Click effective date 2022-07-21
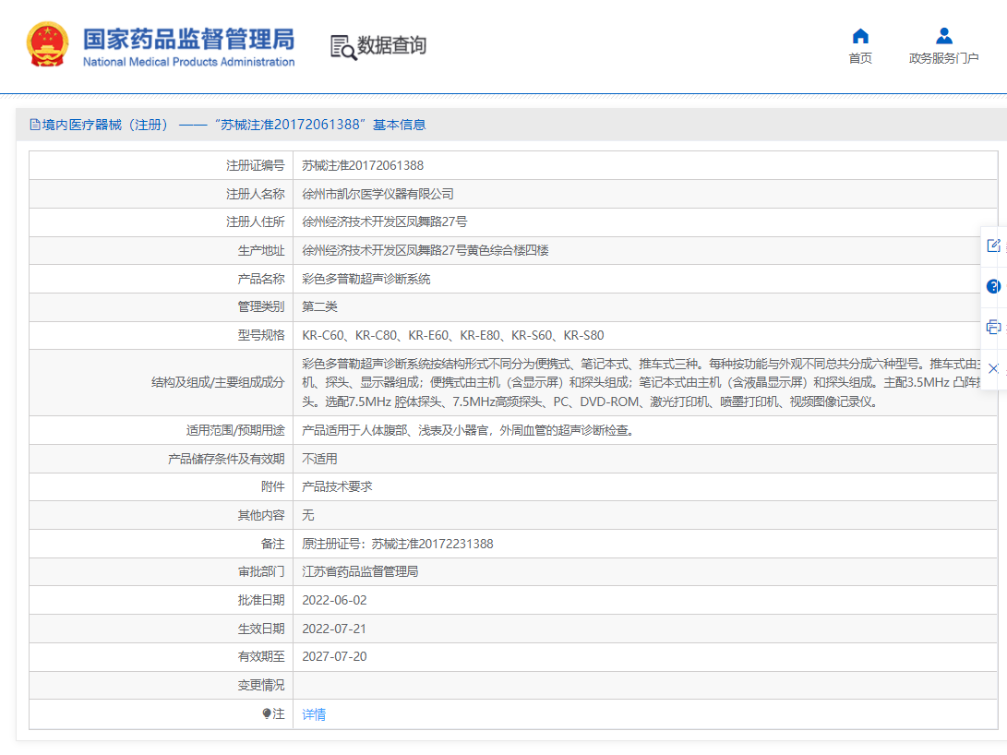This screenshot has height=755, width=1007. (335, 629)
